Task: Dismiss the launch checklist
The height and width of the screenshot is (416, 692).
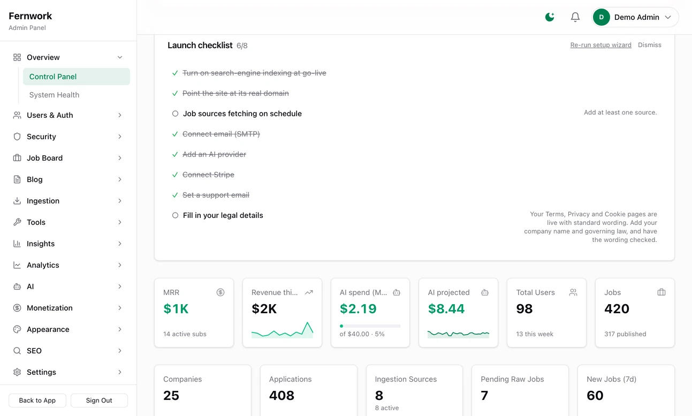Action: [x=650, y=45]
